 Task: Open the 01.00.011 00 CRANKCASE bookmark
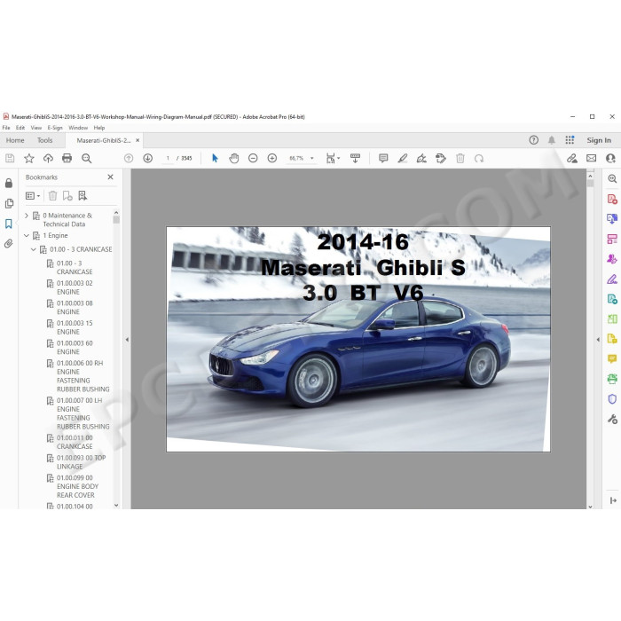click(x=75, y=442)
